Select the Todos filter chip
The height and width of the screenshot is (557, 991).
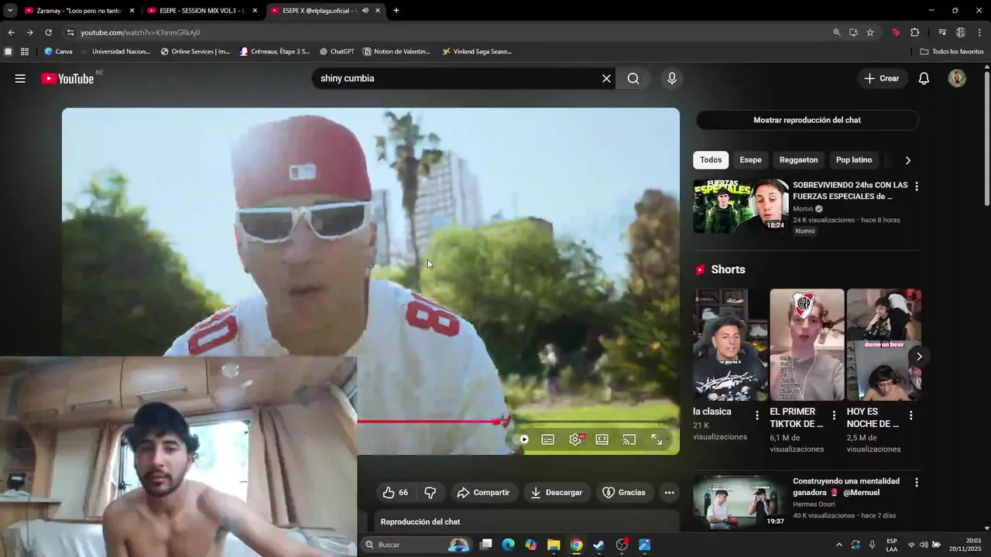click(x=711, y=160)
